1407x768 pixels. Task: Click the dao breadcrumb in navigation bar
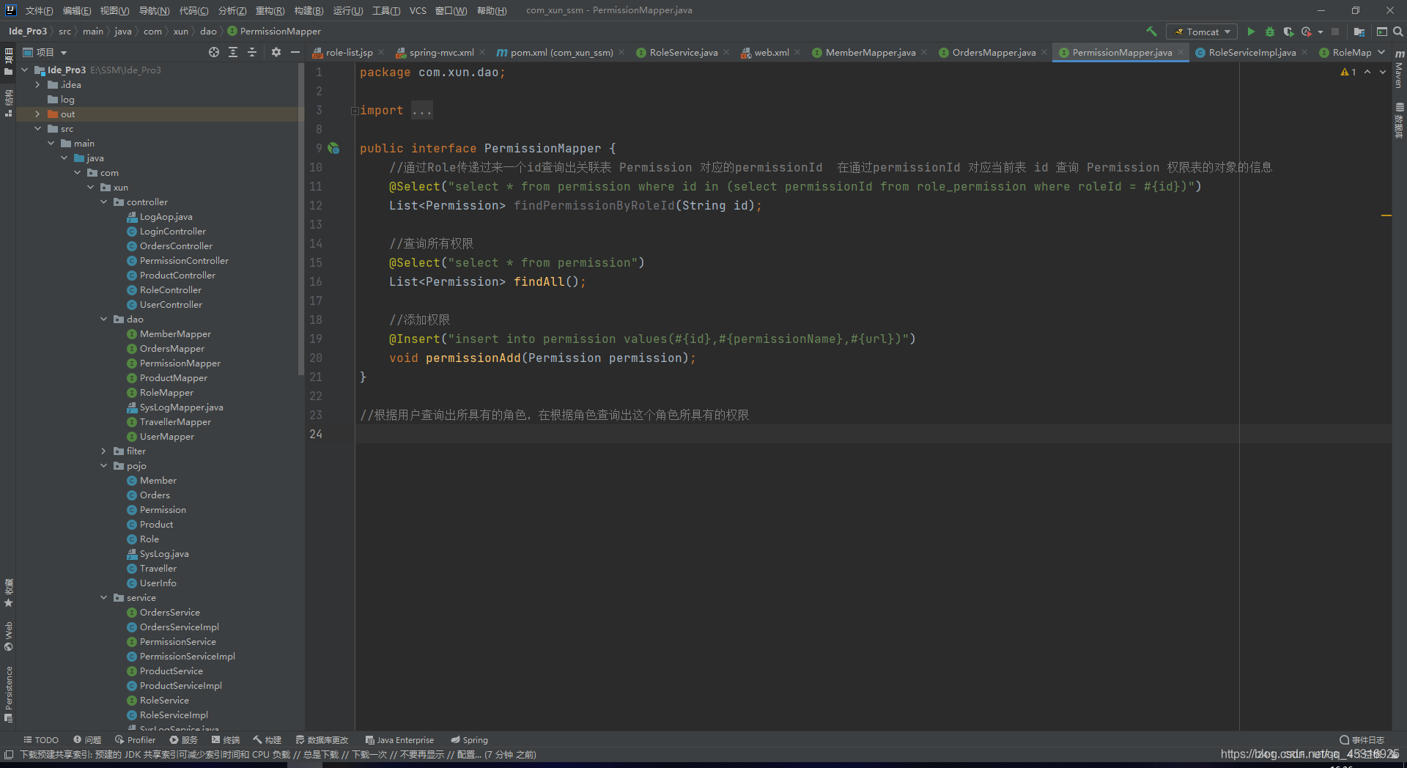pos(208,32)
